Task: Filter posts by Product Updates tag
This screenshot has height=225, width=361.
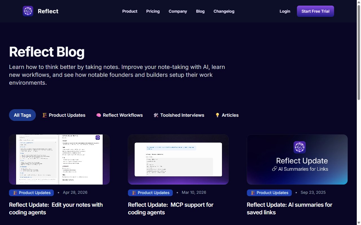Action: tap(64, 115)
